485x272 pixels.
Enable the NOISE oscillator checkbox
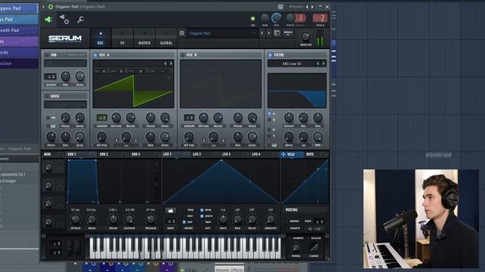pyautogui.click(x=47, y=96)
